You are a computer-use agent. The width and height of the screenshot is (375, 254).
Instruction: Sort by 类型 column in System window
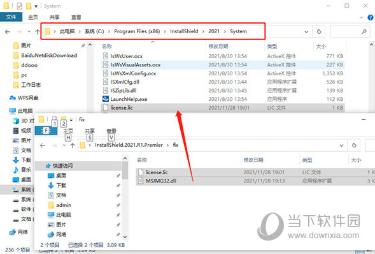click(x=272, y=46)
